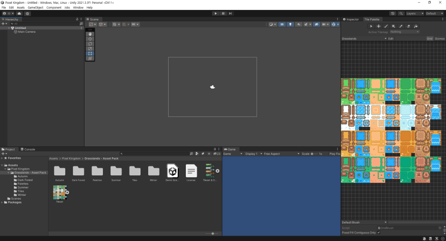This screenshot has width=446, height=241.
Task: Select the Rect tool in Scene toolbar
Action: tap(90, 53)
